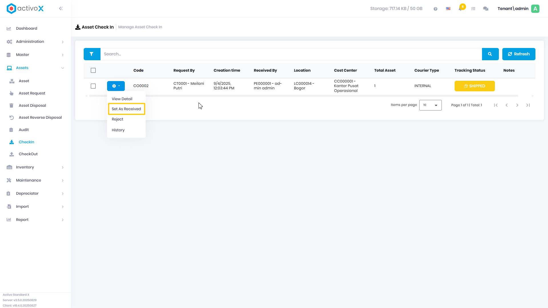Open the notifications bell
This screenshot has width=548, height=308.
[460, 9]
